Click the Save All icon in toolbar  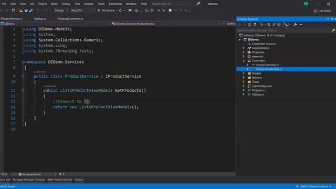[31, 10]
